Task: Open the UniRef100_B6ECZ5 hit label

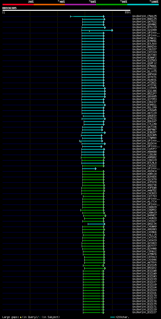Action: click(x=144, y=19)
